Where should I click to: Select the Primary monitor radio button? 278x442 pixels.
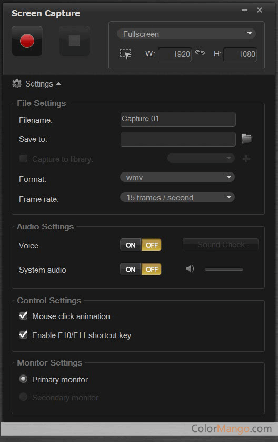click(x=23, y=379)
